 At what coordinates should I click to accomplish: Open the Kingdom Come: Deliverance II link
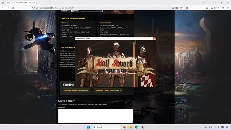pyautogui.click(x=108, y=91)
